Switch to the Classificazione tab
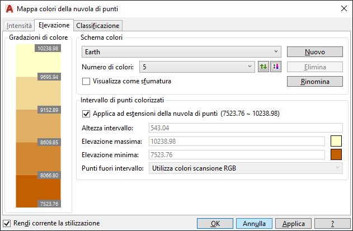Image resolution: width=353 pixels, height=231 pixels. pyautogui.click(x=98, y=26)
